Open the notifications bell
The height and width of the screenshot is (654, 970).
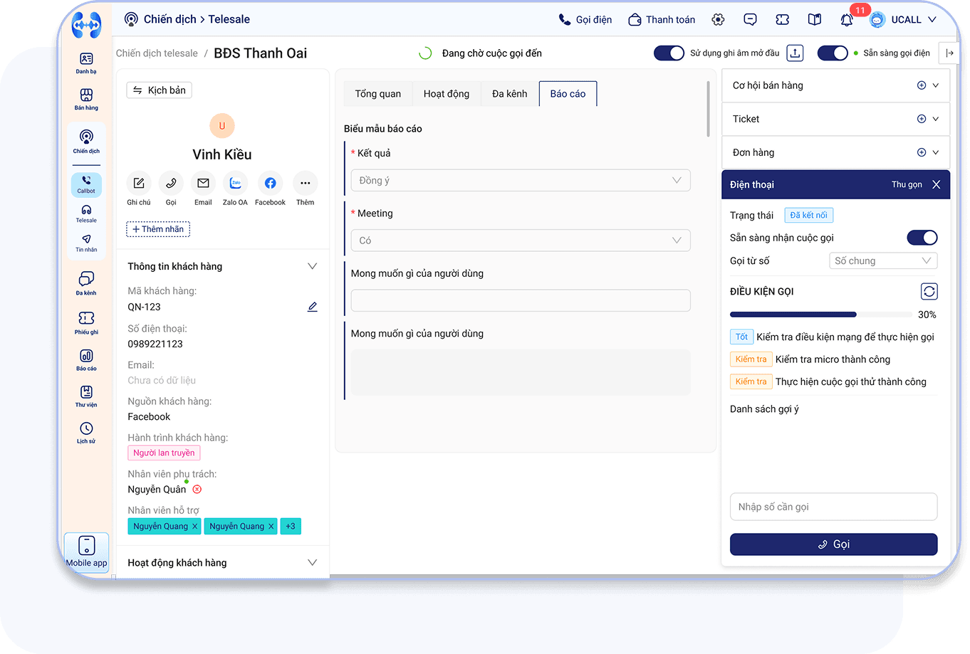pyautogui.click(x=847, y=20)
